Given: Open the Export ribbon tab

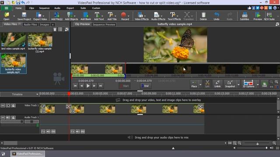Looking at the screenshot, I should click(x=70, y=8).
